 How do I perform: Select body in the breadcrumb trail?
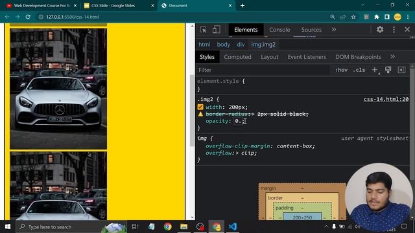click(223, 45)
